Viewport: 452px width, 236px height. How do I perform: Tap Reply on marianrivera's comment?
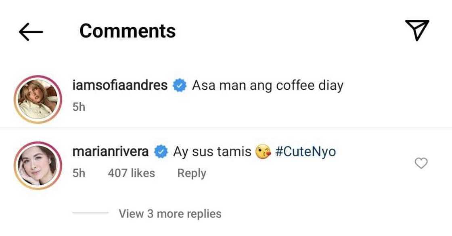click(x=192, y=173)
